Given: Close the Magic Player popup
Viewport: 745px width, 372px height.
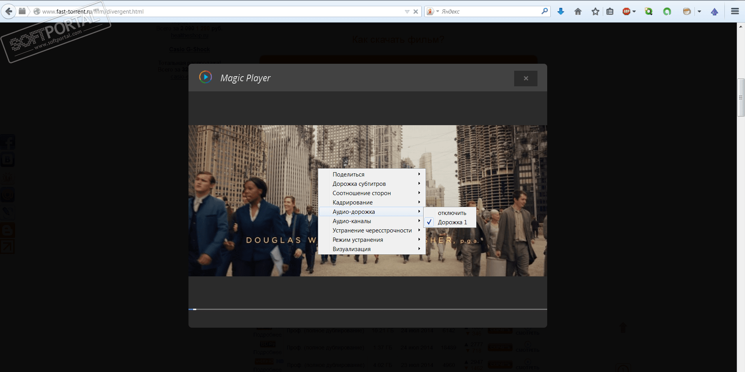Looking at the screenshot, I should (x=526, y=78).
